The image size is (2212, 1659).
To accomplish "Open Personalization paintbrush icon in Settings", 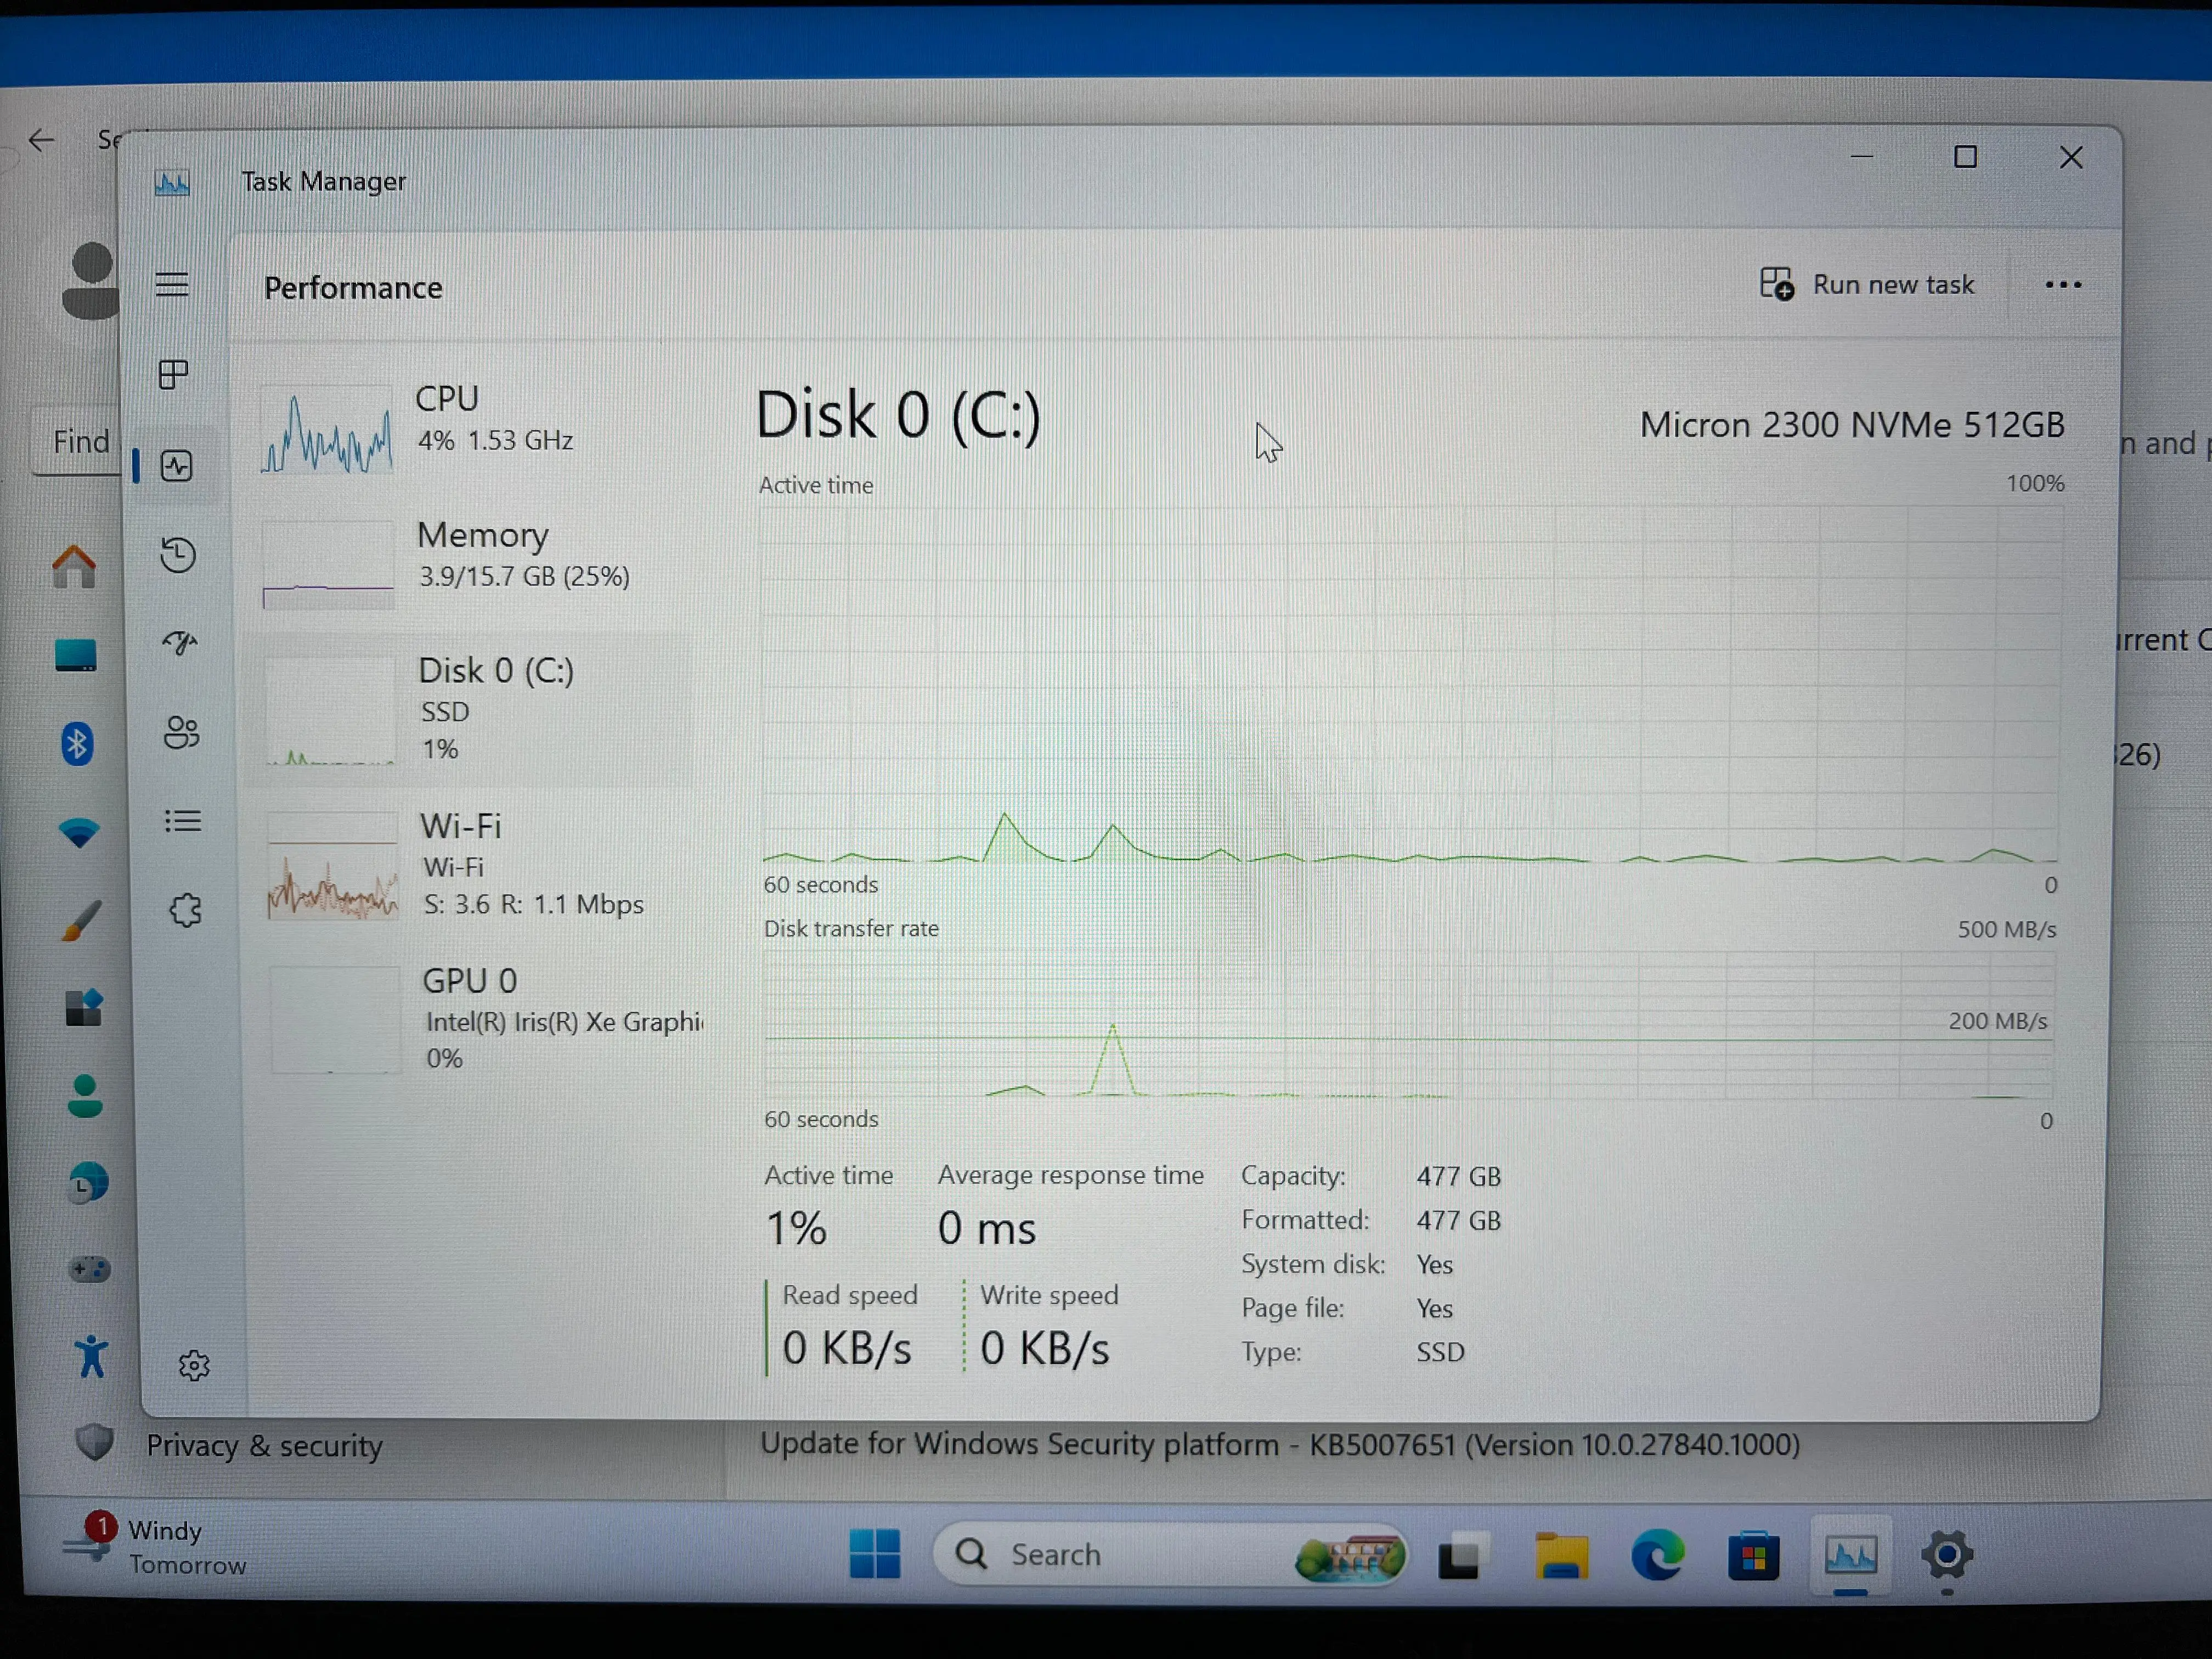I will point(81,921).
